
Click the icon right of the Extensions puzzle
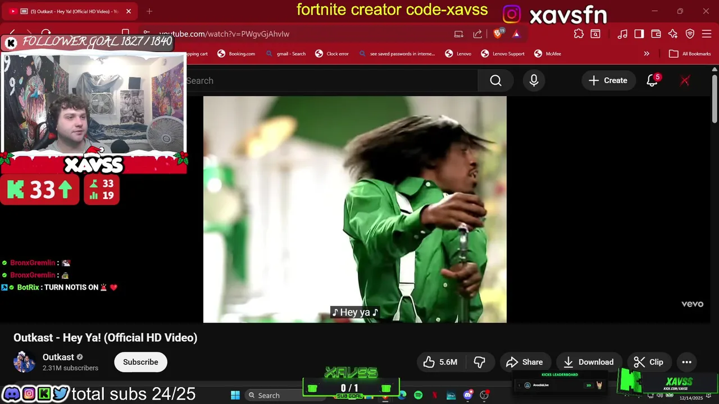(595, 34)
